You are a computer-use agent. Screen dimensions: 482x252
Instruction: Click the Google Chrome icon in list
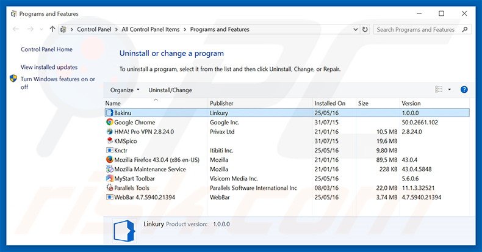(109, 122)
